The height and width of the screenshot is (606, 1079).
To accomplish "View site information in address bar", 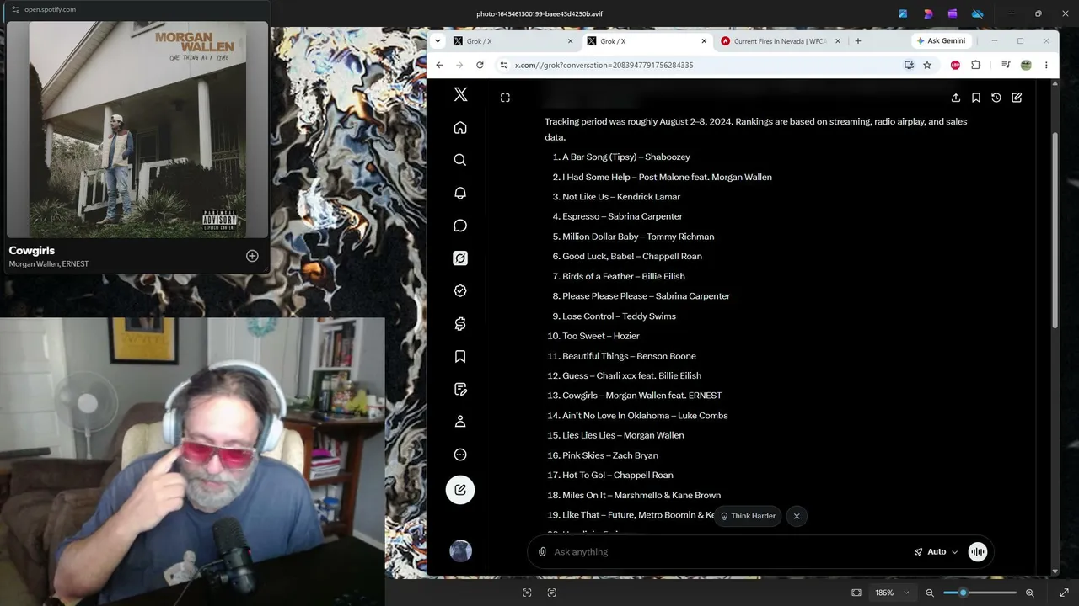I will [x=503, y=65].
